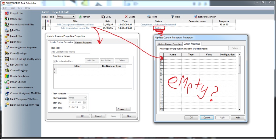Expand the Add Description to Hardware Parts task
Viewport: 276px width, 139px height.
point(48,25)
